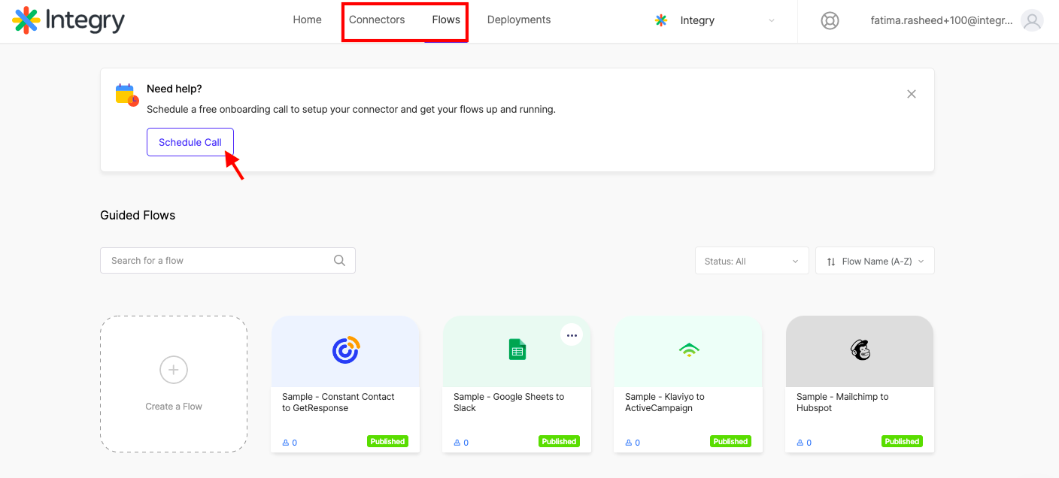Focus the Search for a flow field
The image size is (1059, 478).
(228, 261)
